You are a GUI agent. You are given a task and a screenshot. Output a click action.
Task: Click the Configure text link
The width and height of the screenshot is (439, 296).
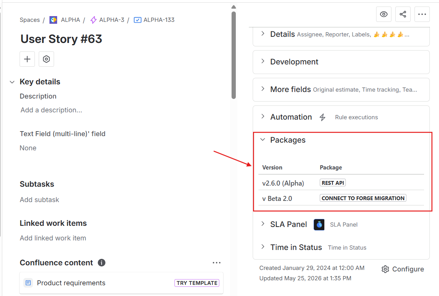[408, 269]
